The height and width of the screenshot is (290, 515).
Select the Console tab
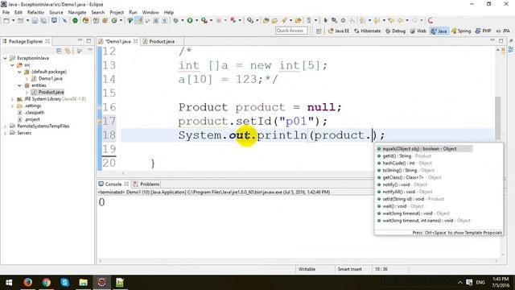coord(113,184)
